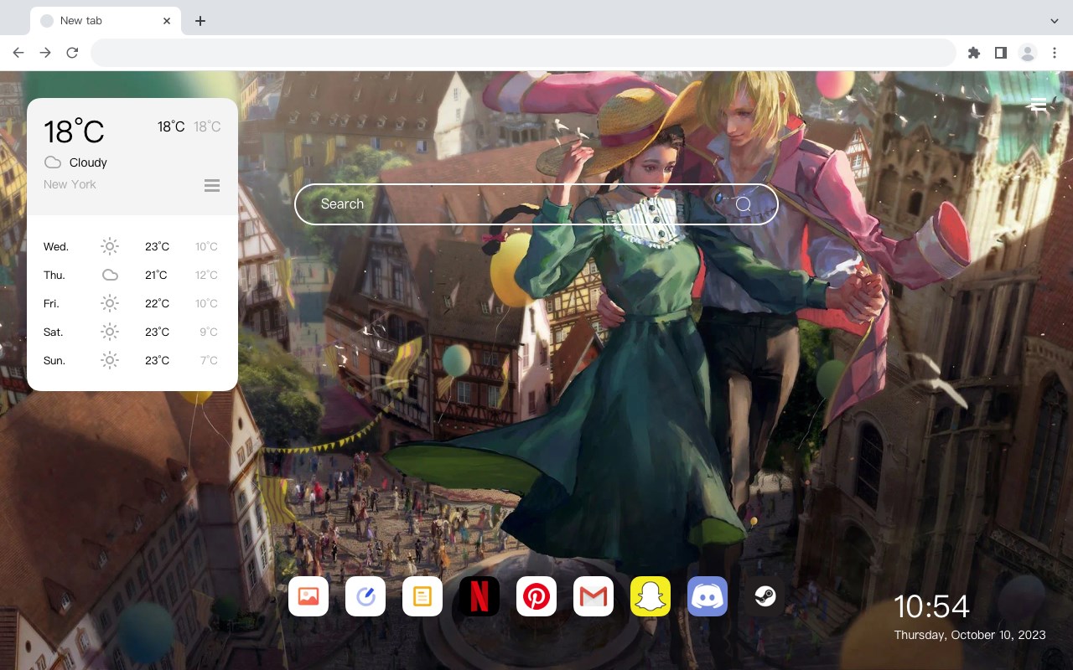Image resolution: width=1073 pixels, height=670 pixels.
Task: Launch the Steam shortcut
Action: tap(765, 596)
